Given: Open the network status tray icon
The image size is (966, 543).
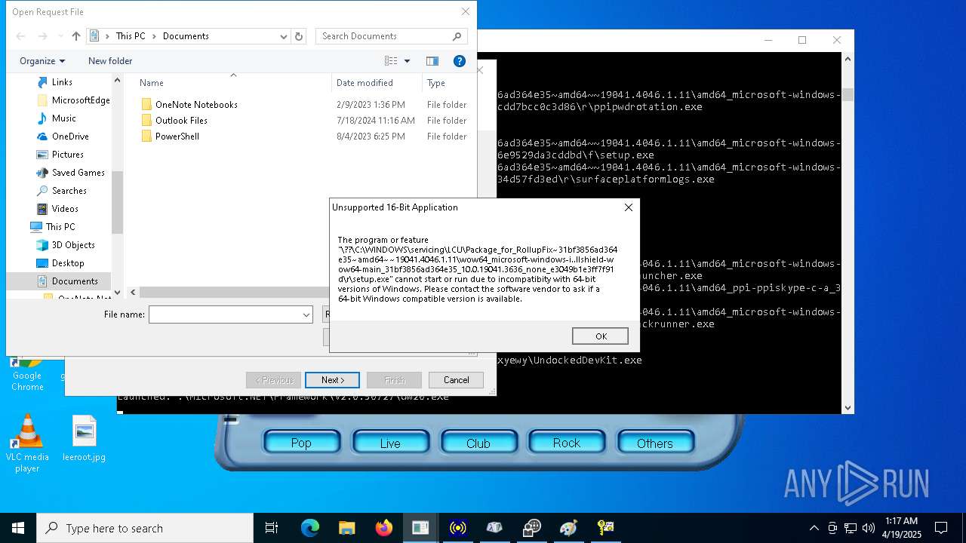Looking at the screenshot, I should coord(851,528).
